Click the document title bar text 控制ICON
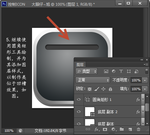This screenshot has height=135, width=150. point(17,4)
